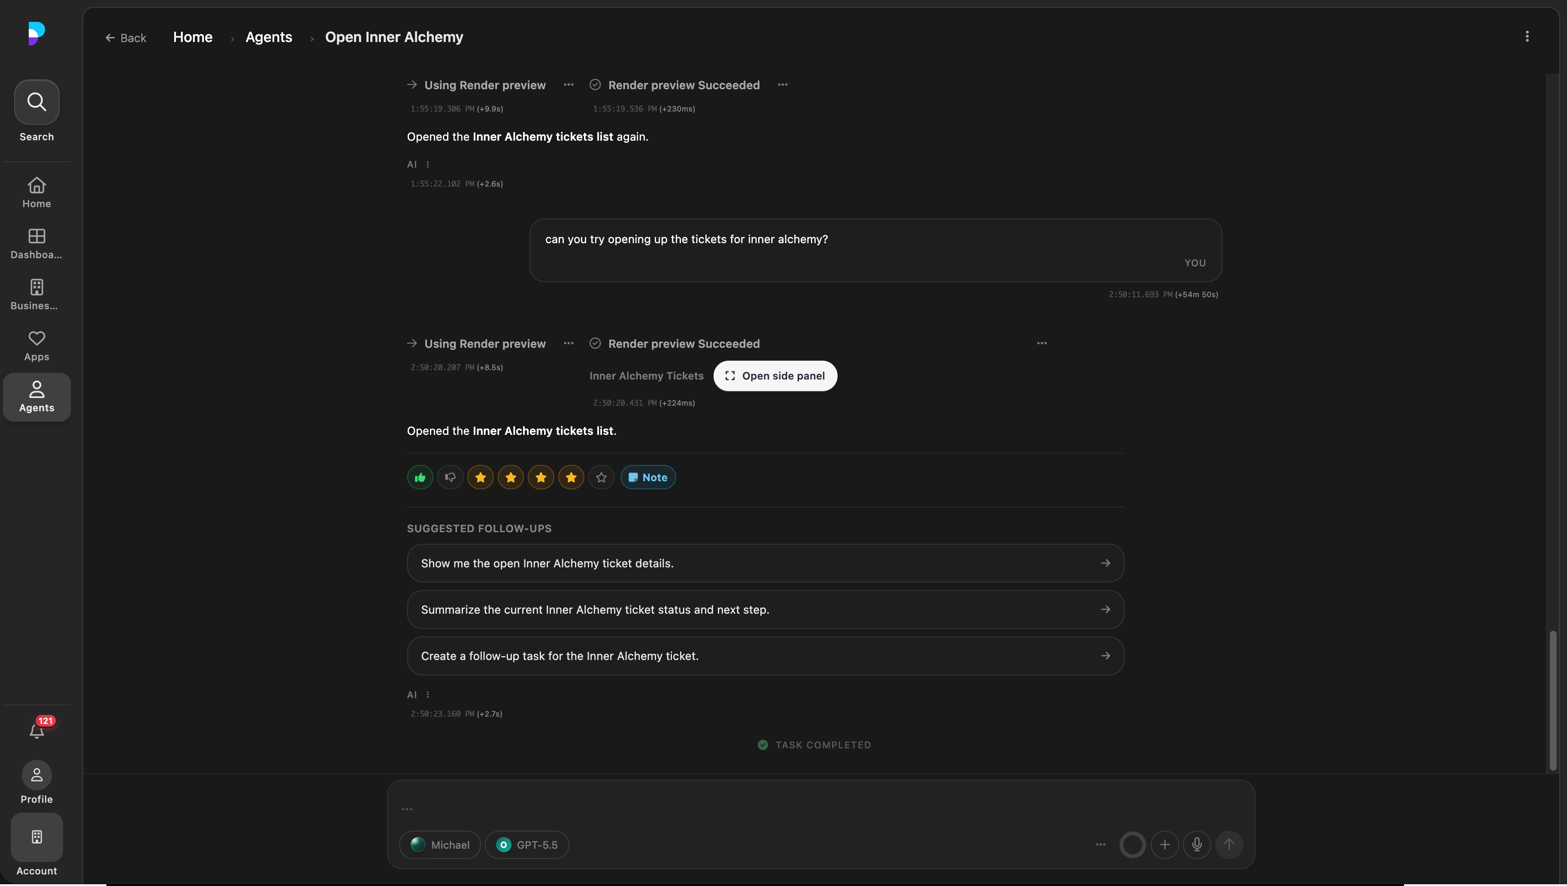Add a Note to the response
1567x886 pixels.
click(648, 477)
